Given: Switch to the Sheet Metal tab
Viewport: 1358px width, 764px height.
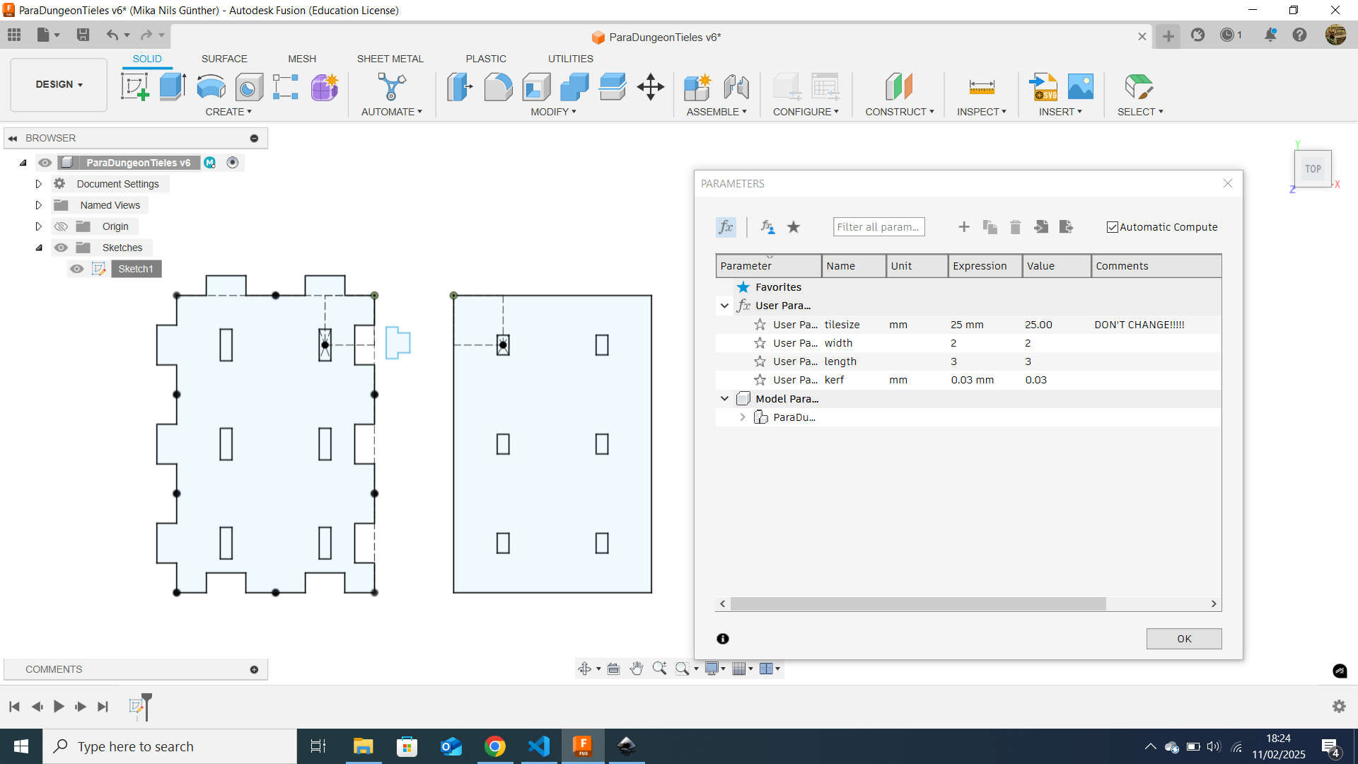Looking at the screenshot, I should coord(390,58).
